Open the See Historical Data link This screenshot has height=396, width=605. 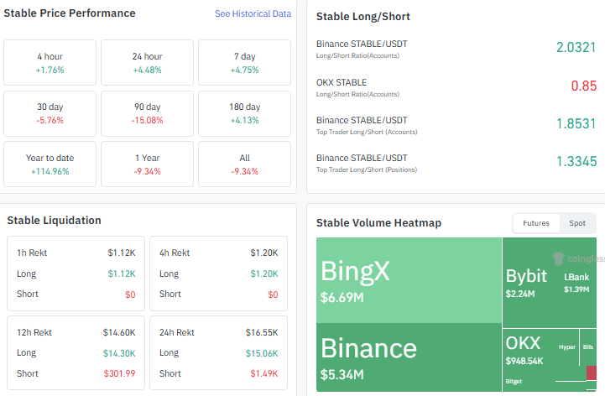coord(253,13)
